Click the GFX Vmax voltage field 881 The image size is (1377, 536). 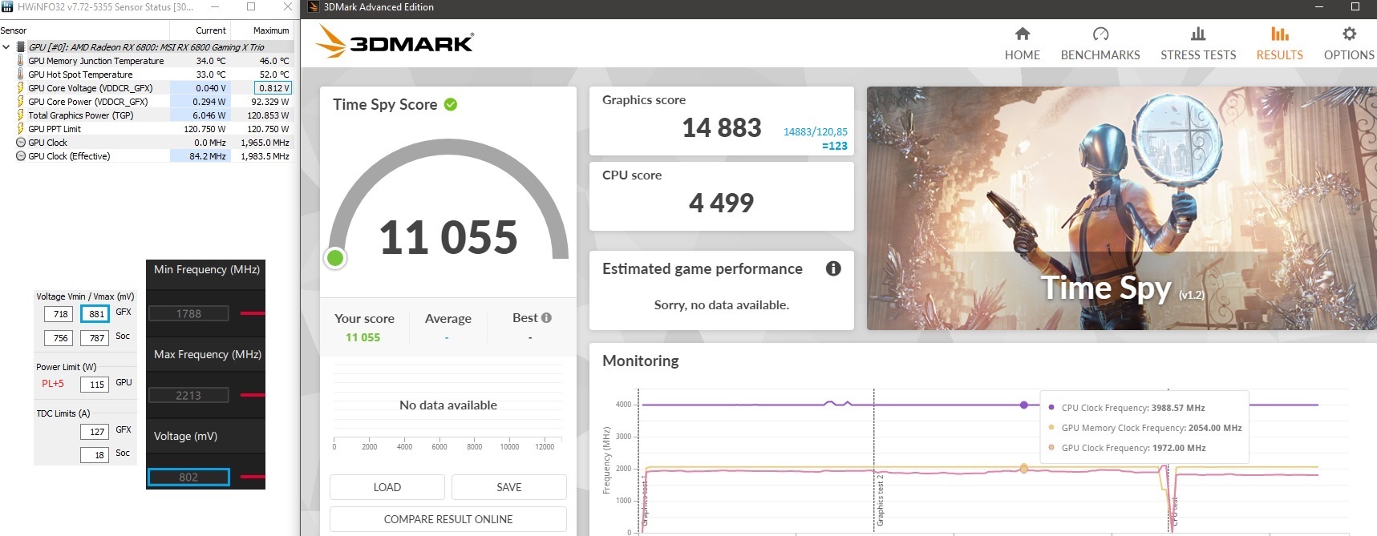point(95,314)
